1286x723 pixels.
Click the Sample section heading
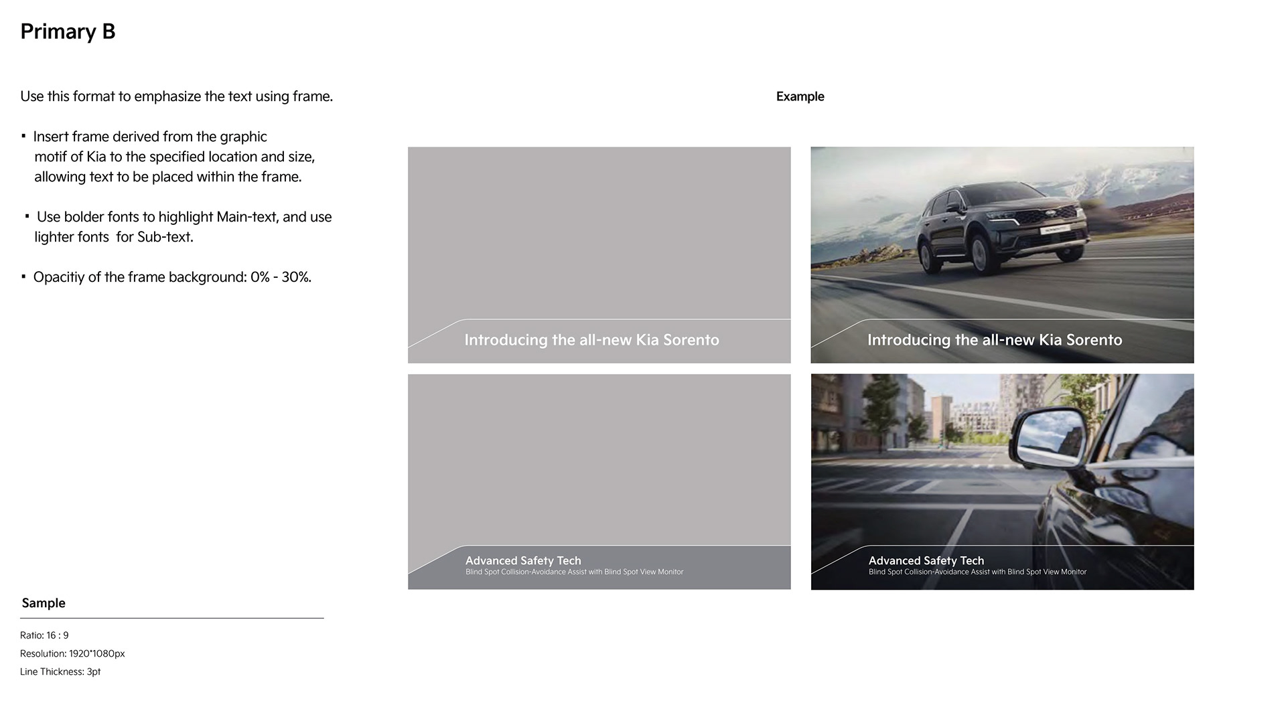click(x=44, y=603)
